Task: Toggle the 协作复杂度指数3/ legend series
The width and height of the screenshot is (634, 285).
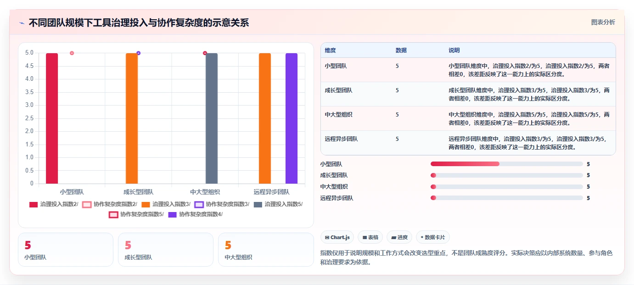Action: pos(222,204)
